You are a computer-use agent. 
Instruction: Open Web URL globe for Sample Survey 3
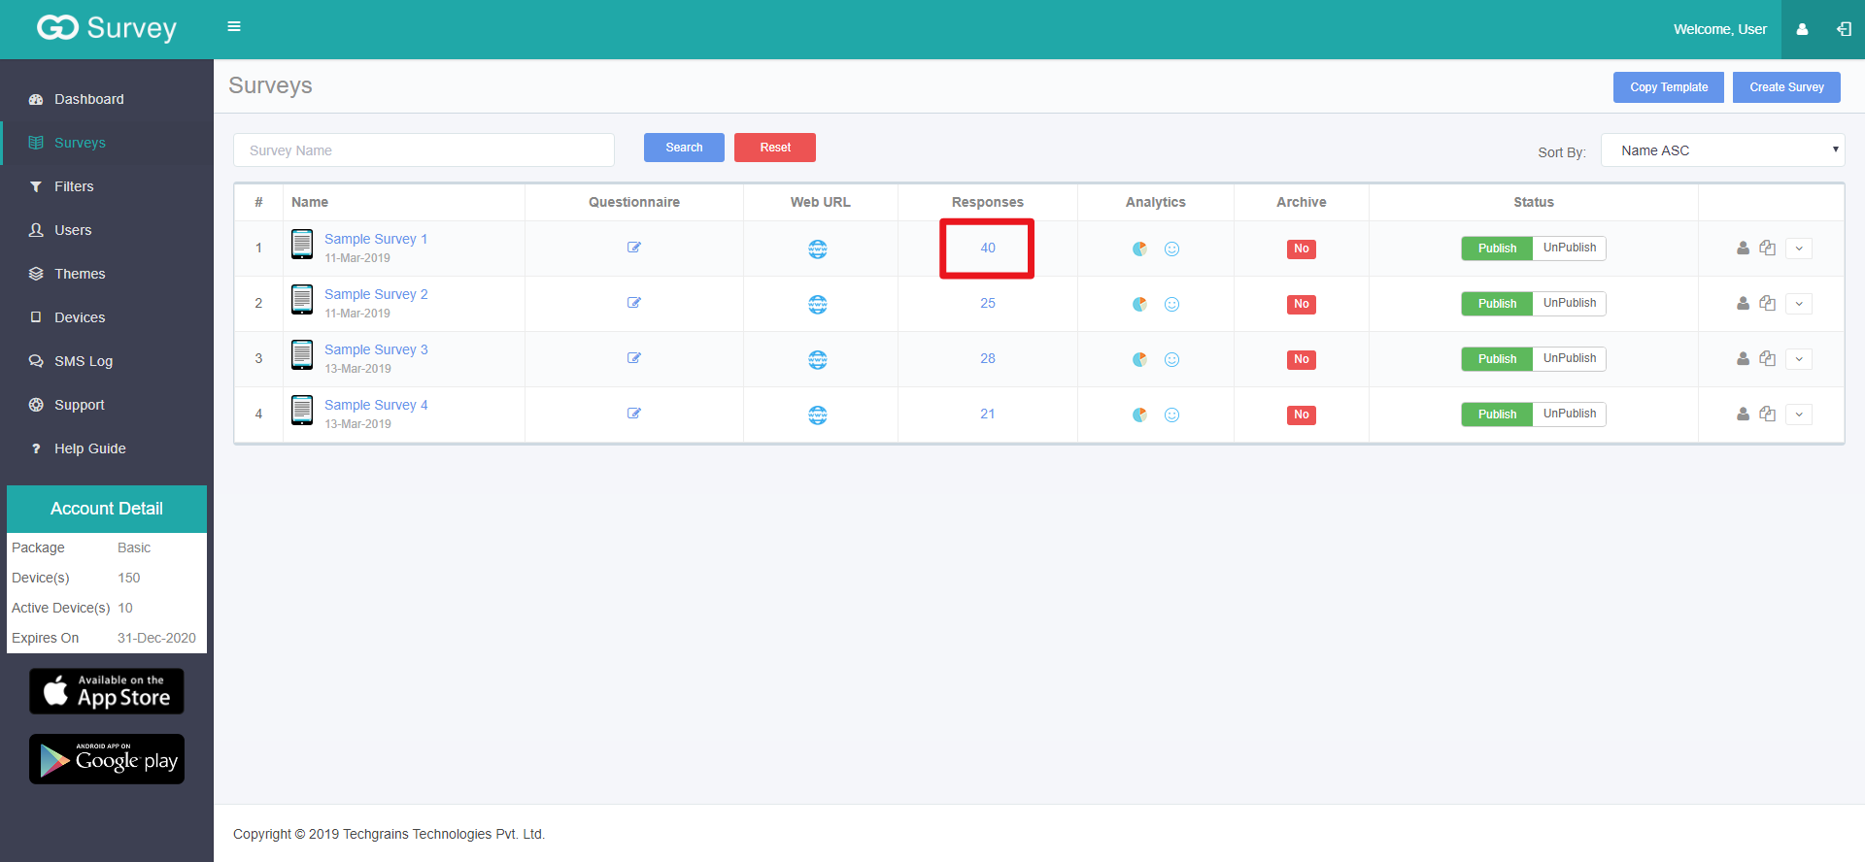(x=818, y=360)
